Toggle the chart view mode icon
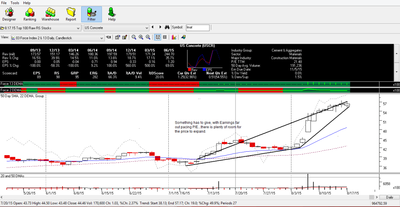The image size is (400, 207). 158,37
